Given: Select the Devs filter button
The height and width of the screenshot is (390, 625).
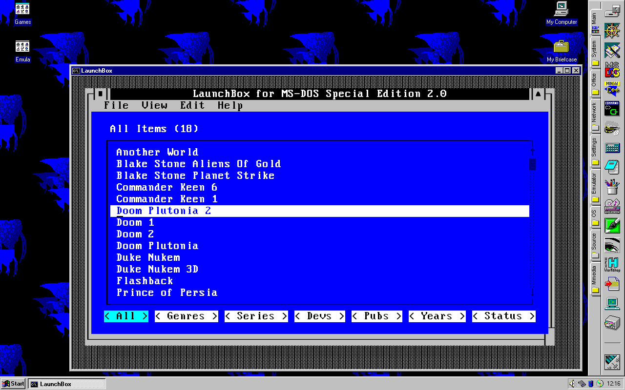Looking at the screenshot, I should coord(319,316).
